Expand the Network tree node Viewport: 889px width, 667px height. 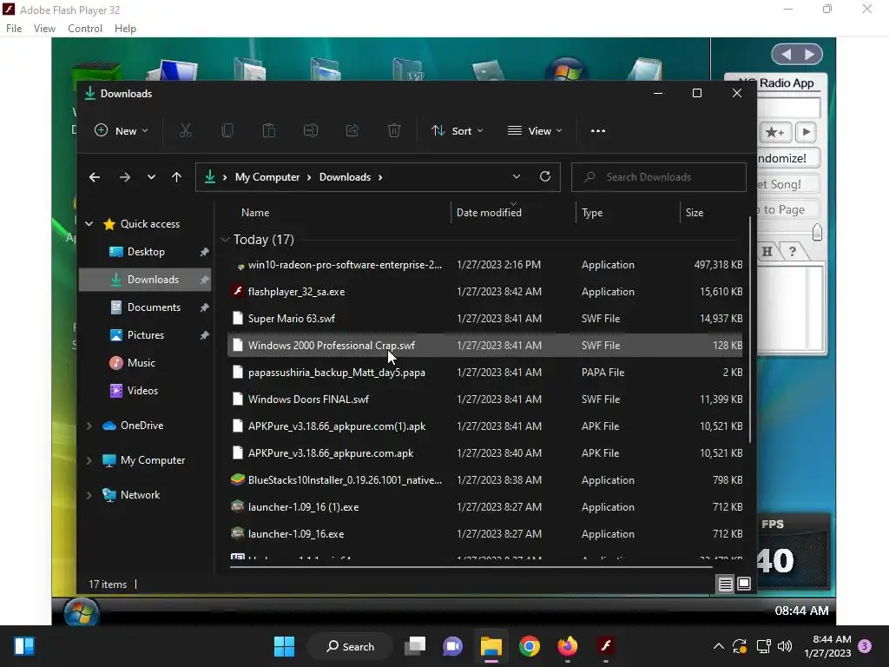click(x=89, y=495)
